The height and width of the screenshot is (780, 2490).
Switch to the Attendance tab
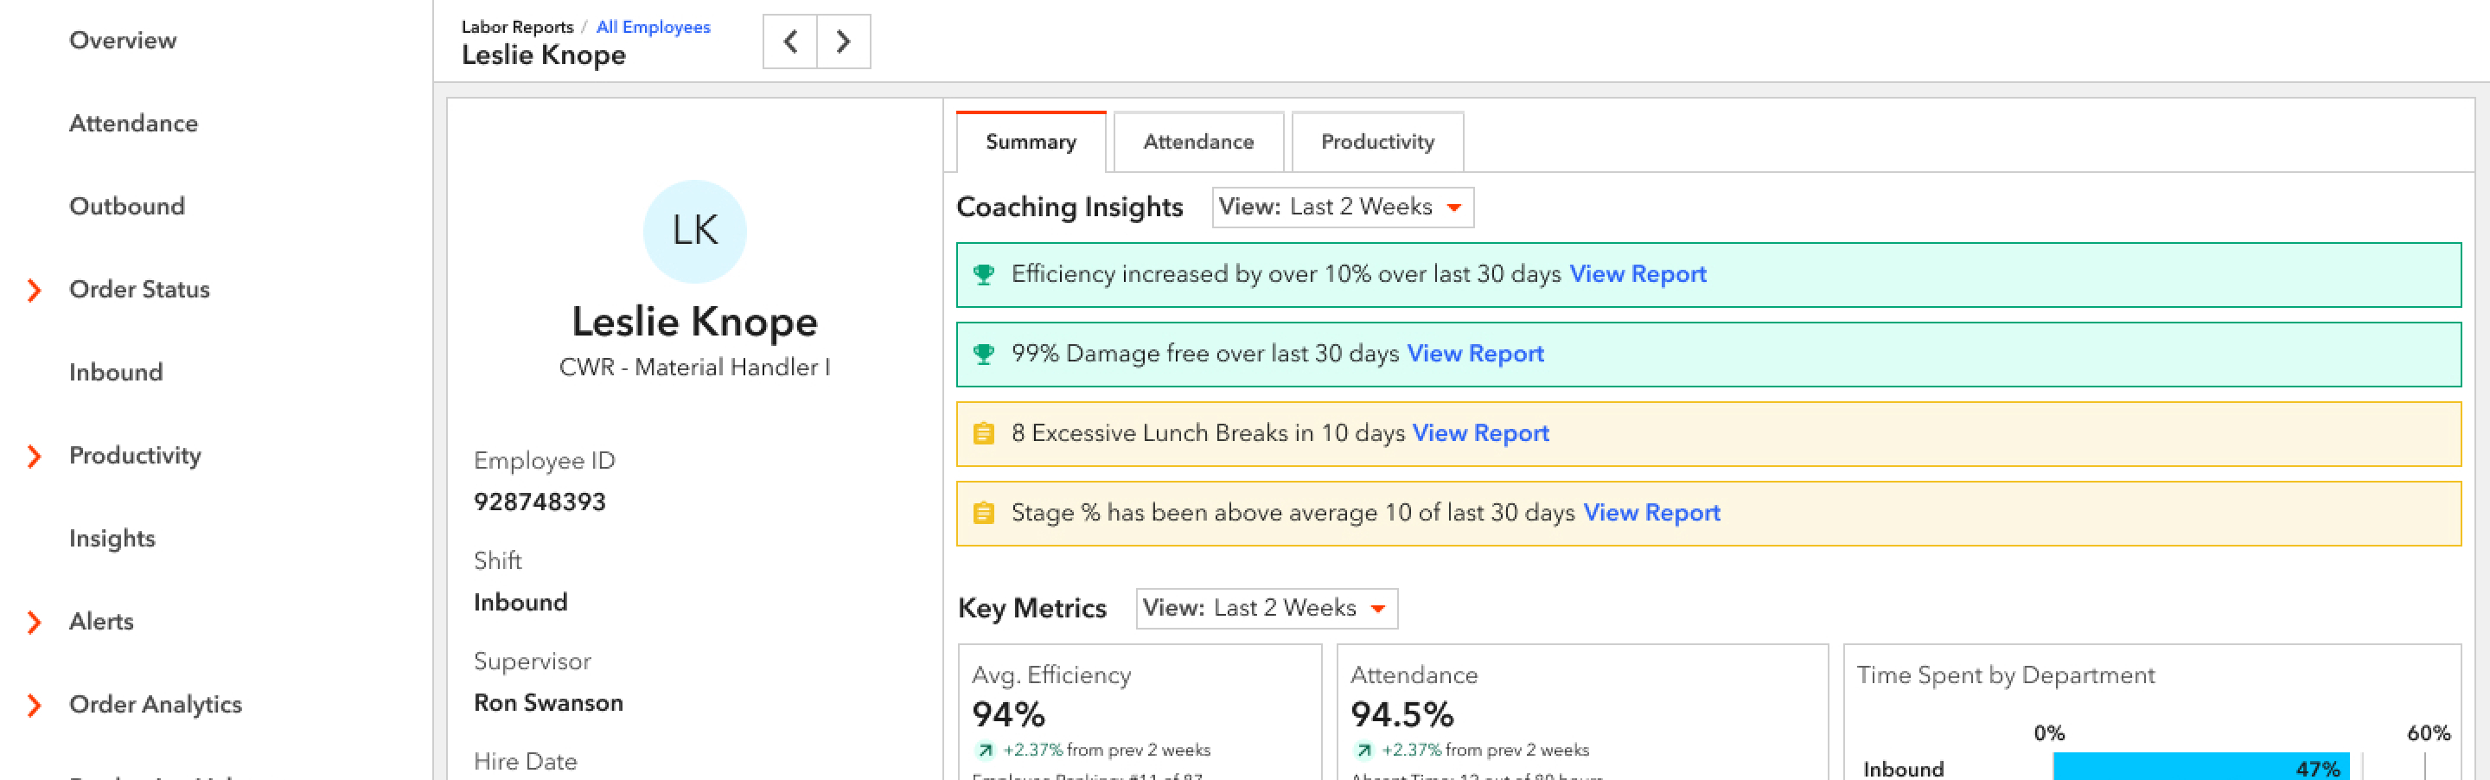coord(1197,142)
